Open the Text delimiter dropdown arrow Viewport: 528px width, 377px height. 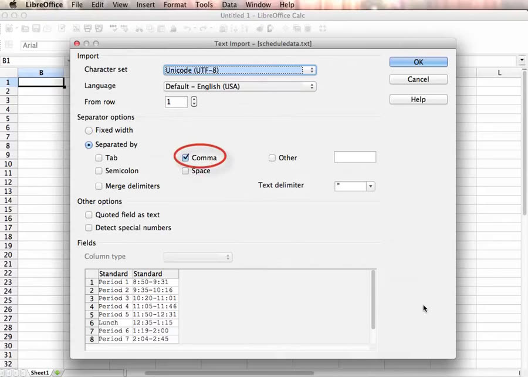[370, 186]
